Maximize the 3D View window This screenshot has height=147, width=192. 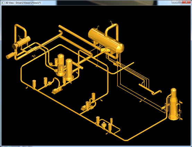pos(179,2)
